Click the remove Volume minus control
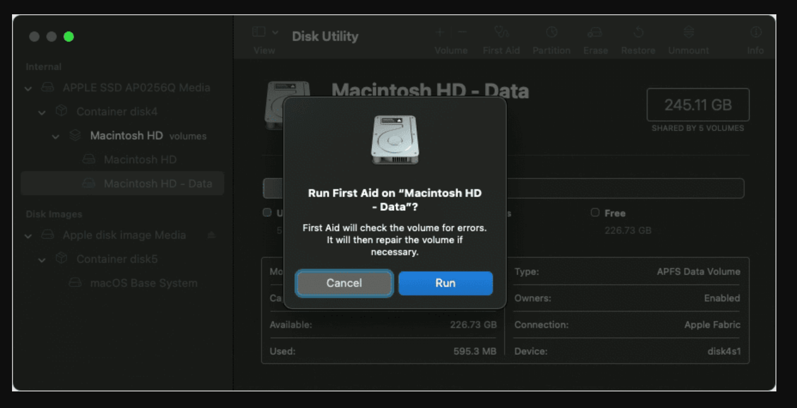This screenshot has width=797, height=408. (x=461, y=32)
